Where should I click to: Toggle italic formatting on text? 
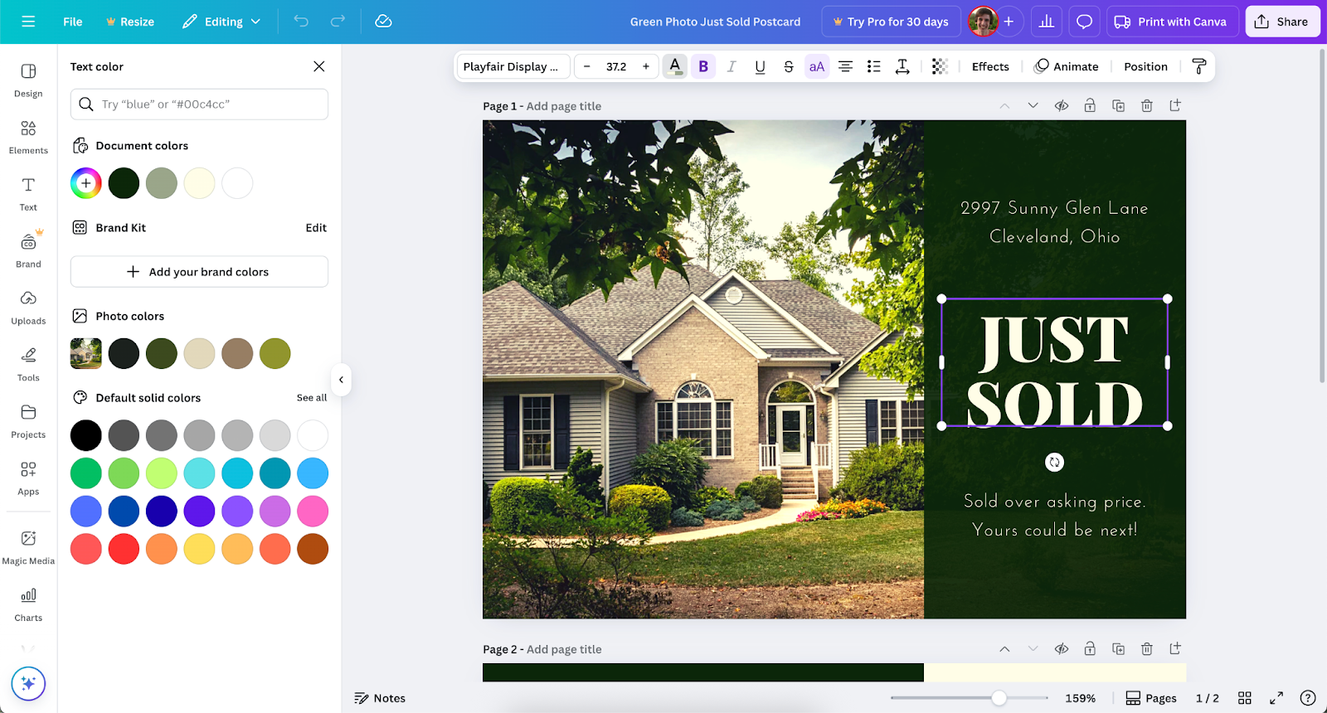click(732, 66)
